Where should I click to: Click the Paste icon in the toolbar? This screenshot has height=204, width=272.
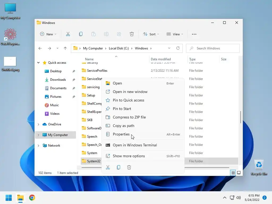[93, 34]
